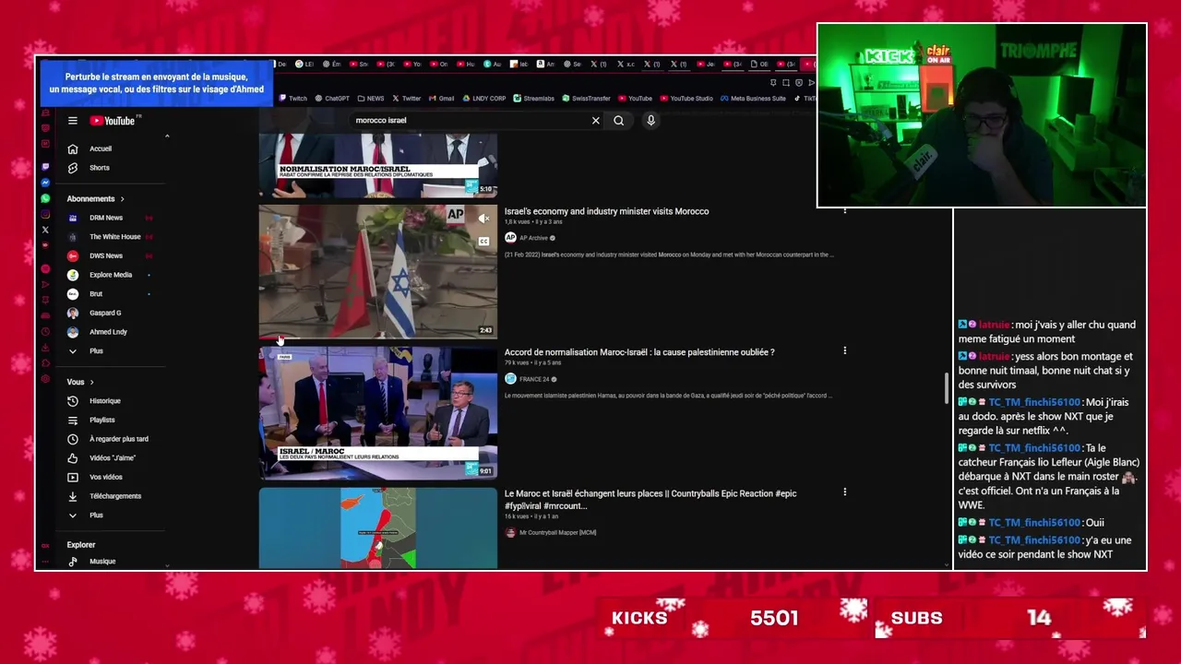Open the Explore Media channel
Screen dimensions: 1181x664
tap(110, 275)
